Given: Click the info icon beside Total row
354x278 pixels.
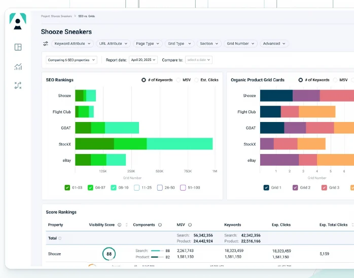Looking at the screenshot, I should click(60, 238).
